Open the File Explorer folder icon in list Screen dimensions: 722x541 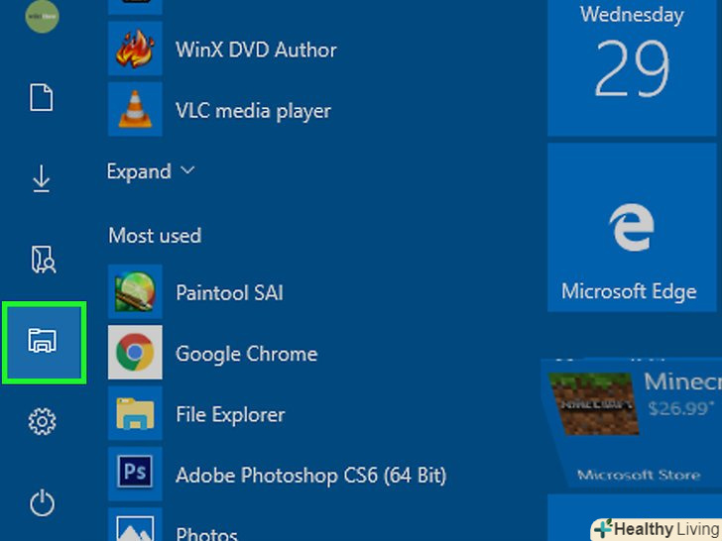click(x=135, y=413)
